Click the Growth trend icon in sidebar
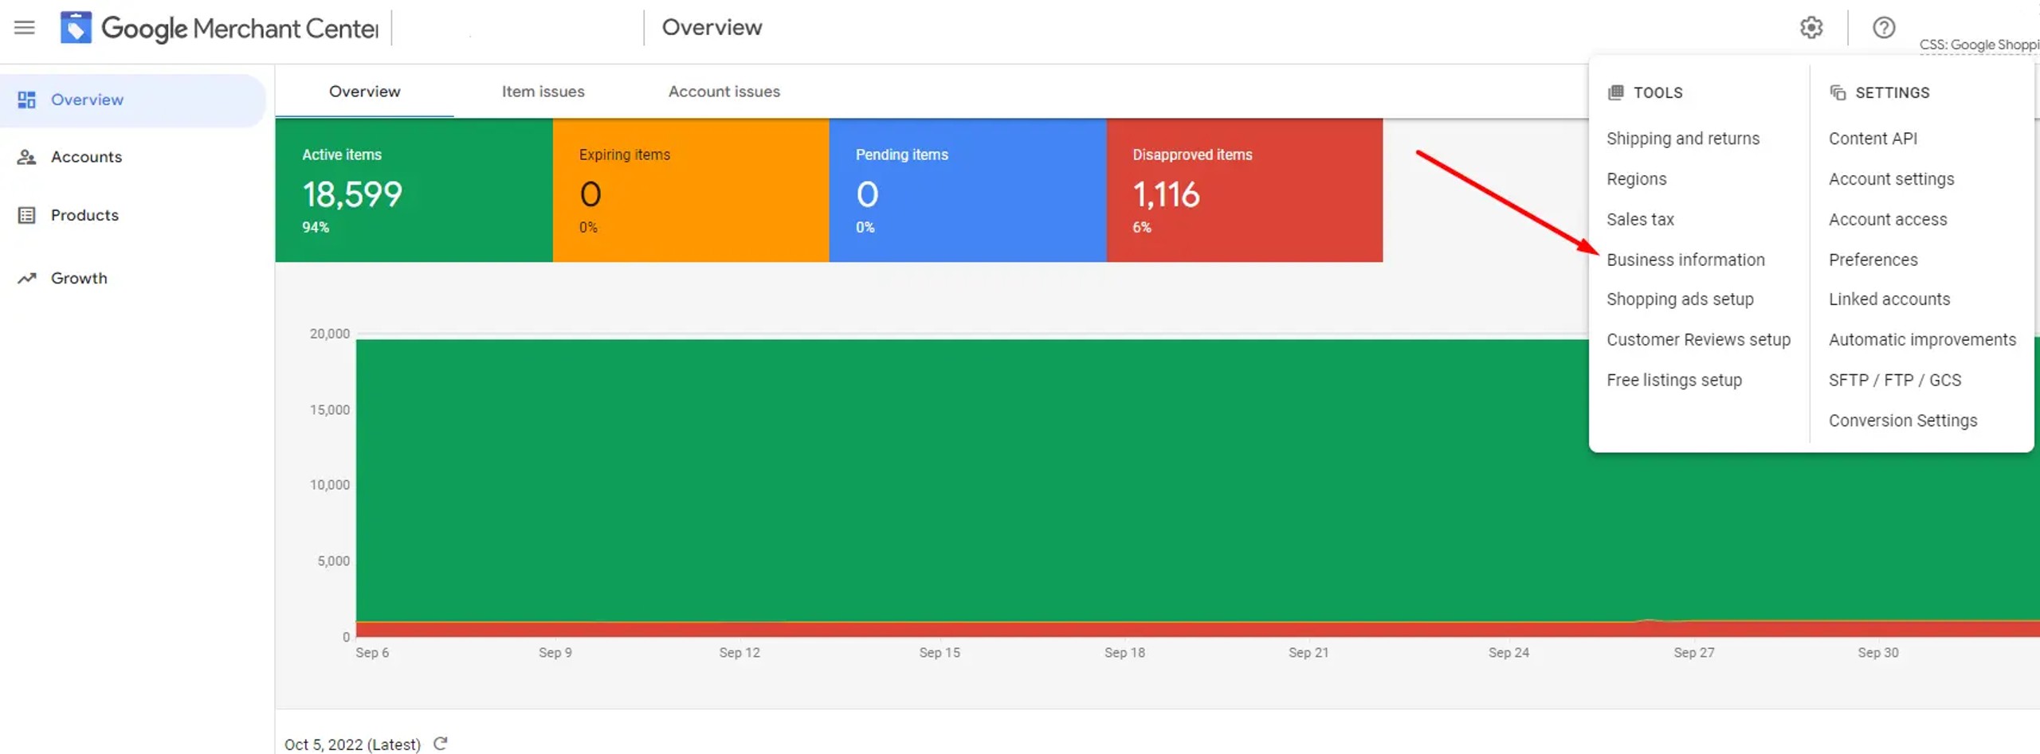 click(x=26, y=278)
